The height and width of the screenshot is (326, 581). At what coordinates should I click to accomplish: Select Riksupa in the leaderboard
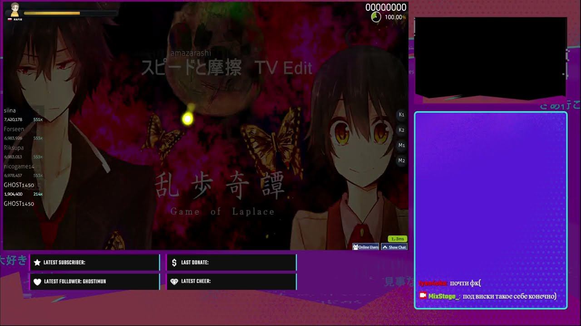(x=14, y=148)
